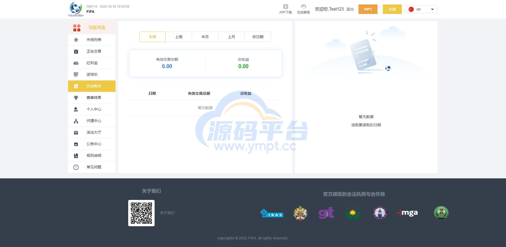The width and height of the screenshot is (506, 247).
Task: Click the 退出 logout link
Action: (x=350, y=9)
